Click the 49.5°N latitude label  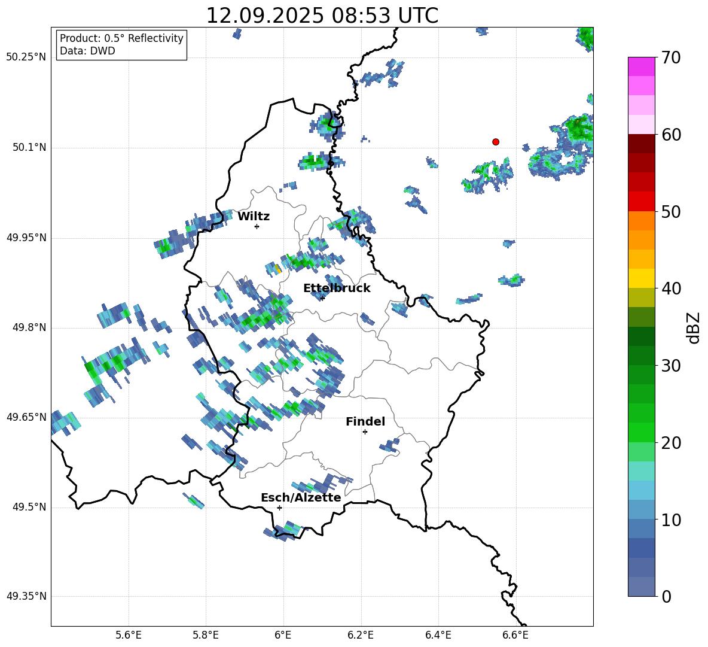coord(29,508)
